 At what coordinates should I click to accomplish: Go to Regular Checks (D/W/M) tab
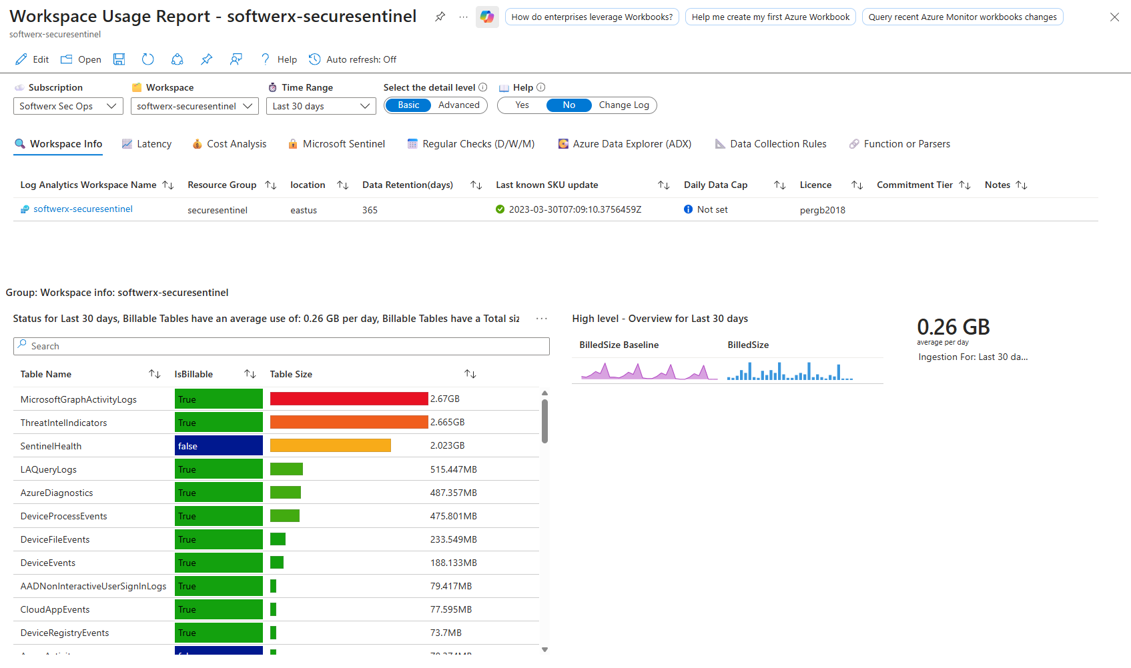(x=471, y=144)
